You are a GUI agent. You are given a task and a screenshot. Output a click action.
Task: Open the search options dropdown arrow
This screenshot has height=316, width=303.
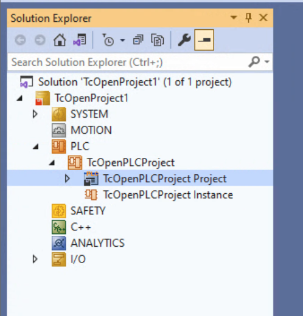click(267, 61)
